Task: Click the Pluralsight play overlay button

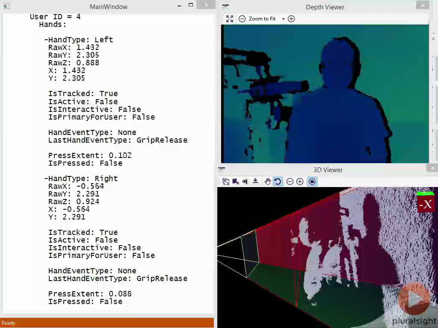Action: pos(414,299)
